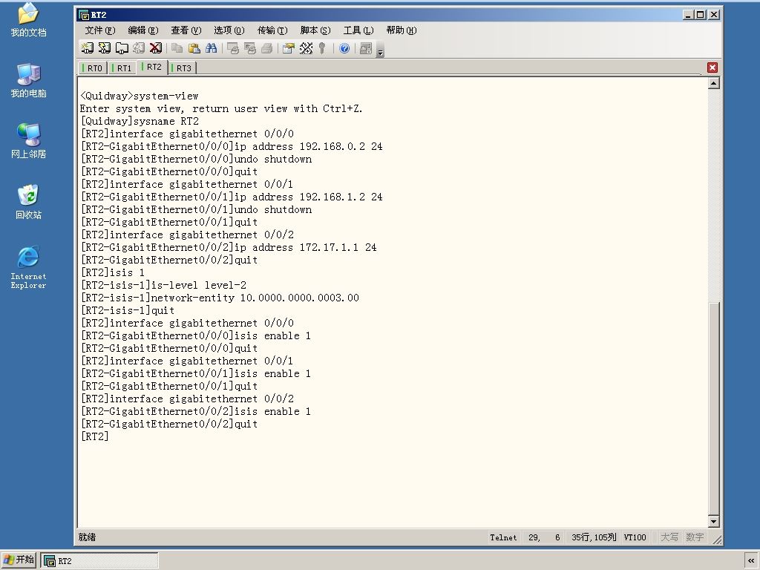
Task: Click the RT2 window title bar icon
Action: tap(84, 15)
